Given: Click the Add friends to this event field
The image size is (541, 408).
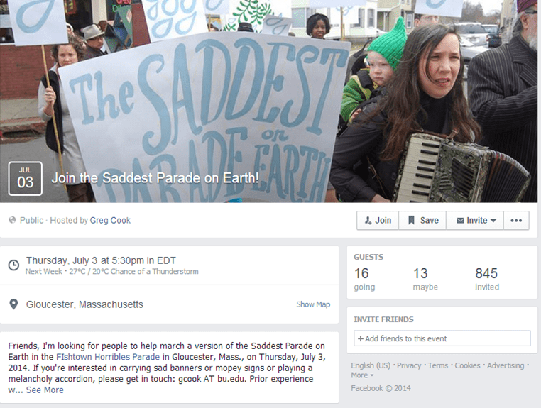Looking at the screenshot, I should point(442,338).
